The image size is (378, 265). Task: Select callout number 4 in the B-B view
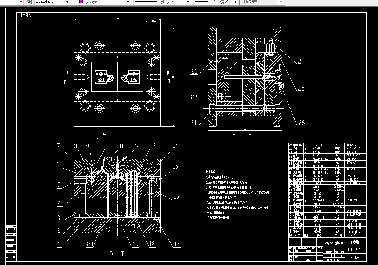coord(59,203)
